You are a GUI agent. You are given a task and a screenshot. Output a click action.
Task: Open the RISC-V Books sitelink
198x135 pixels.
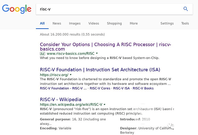click(143, 88)
